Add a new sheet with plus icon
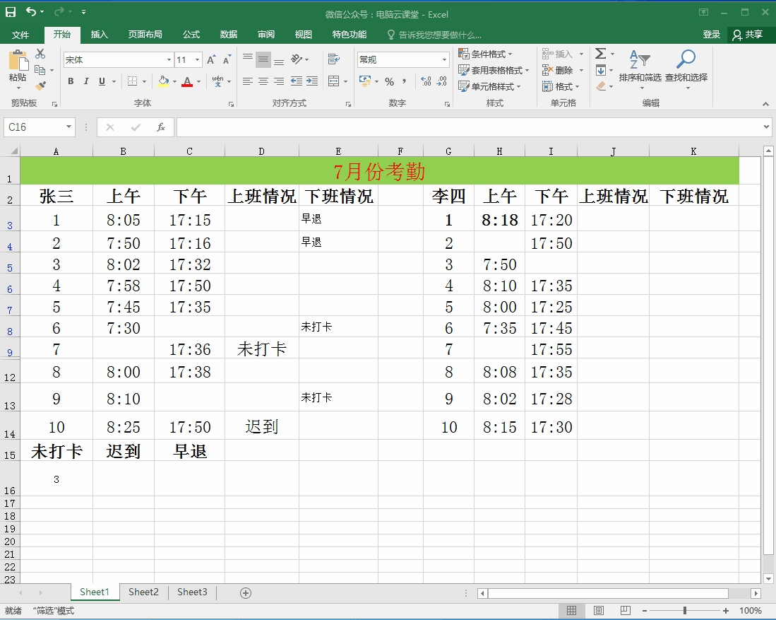This screenshot has height=620, width=776. (246, 593)
